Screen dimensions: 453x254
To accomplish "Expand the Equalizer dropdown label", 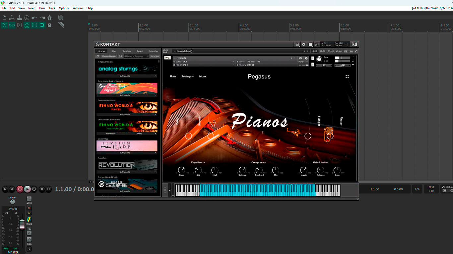I will pyautogui.click(x=198, y=162).
